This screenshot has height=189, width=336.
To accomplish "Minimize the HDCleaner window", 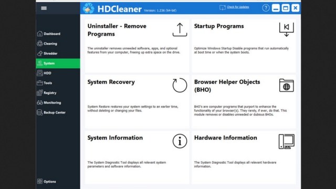I will 276,8.
